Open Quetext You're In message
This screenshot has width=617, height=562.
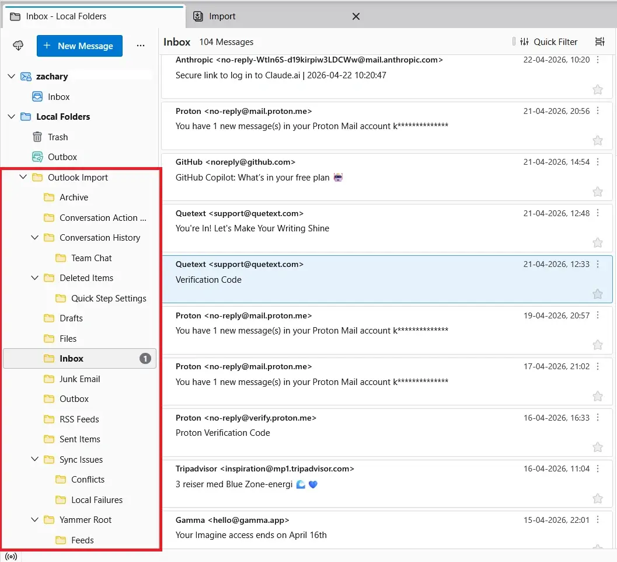[x=387, y=228]
